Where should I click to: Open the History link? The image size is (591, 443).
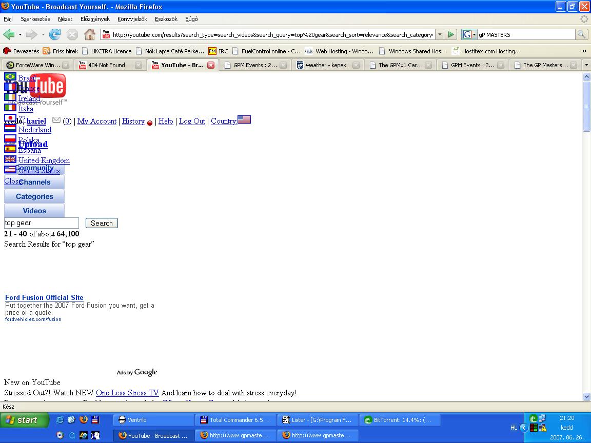click(133, 121)
